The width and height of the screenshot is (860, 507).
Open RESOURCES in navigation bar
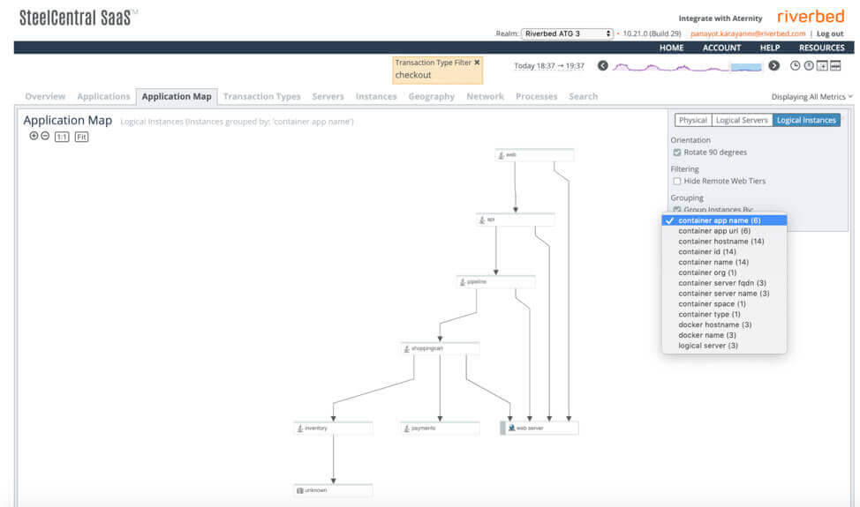pyautogui.click(x=822, y=48)
